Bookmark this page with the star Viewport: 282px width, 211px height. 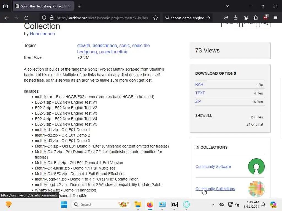pyautogui.click(x=156, y=18)
